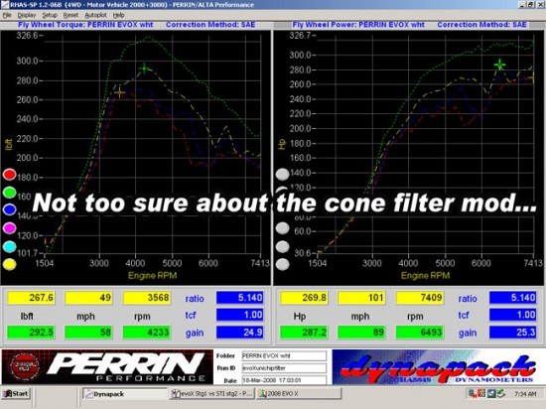Click the Folder field PERRIN EVOX wht
Screen dimensions: 546x409
[284, 356]
